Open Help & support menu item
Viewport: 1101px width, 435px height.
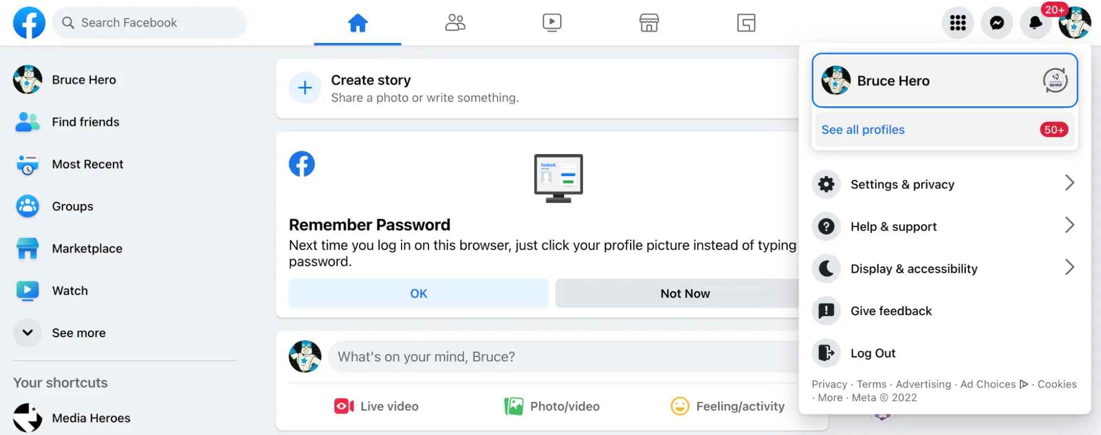click(945, 227)
